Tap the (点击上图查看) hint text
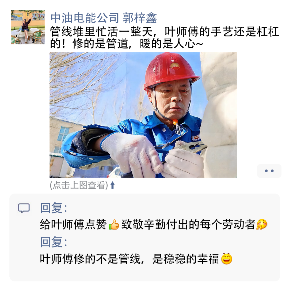This screenshot has width=289, height=294. [x=79, y=185]
